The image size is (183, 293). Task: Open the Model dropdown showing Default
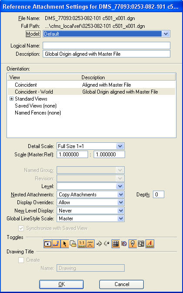106,34
